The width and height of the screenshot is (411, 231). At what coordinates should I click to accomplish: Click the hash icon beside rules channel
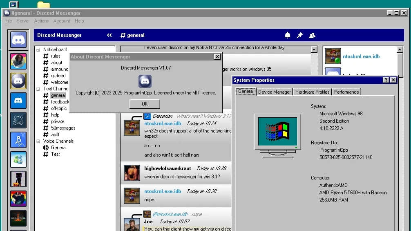[46, 56]
